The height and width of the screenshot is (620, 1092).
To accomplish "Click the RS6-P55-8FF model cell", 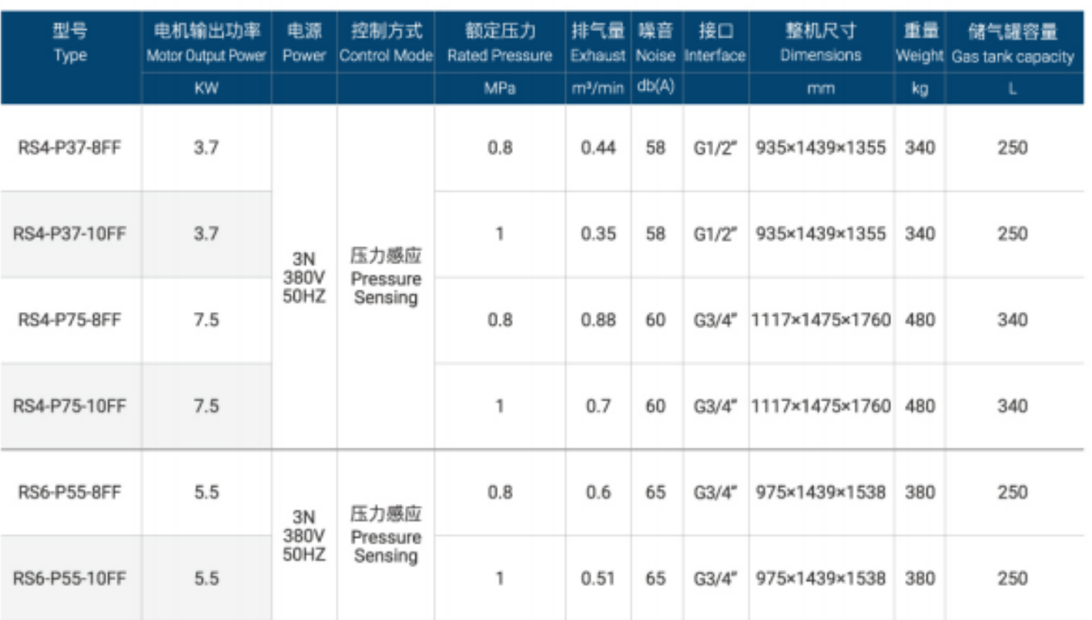I will pos(70,492).
